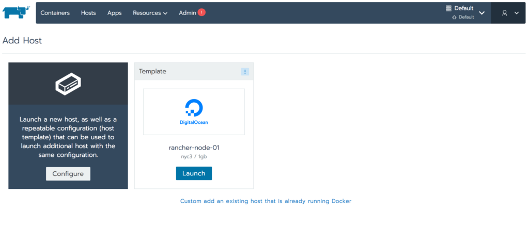The width and height of the screenshot is (529, 243).
Task: Open the Admin menu
Action: click(188, 13)
